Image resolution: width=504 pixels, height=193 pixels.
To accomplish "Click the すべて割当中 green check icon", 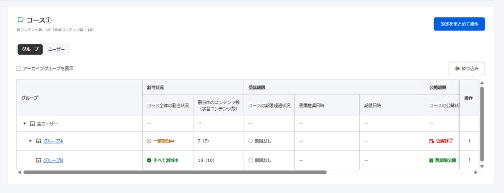I will pos(149,160).
